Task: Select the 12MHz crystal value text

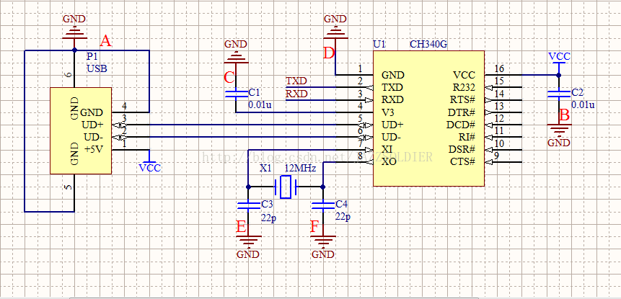Action: click(301, 169)
